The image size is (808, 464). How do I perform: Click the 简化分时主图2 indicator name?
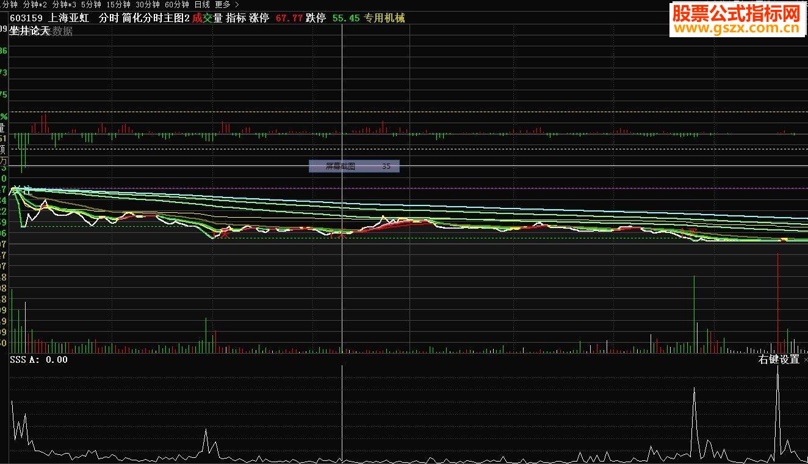(x=156, y=18)
